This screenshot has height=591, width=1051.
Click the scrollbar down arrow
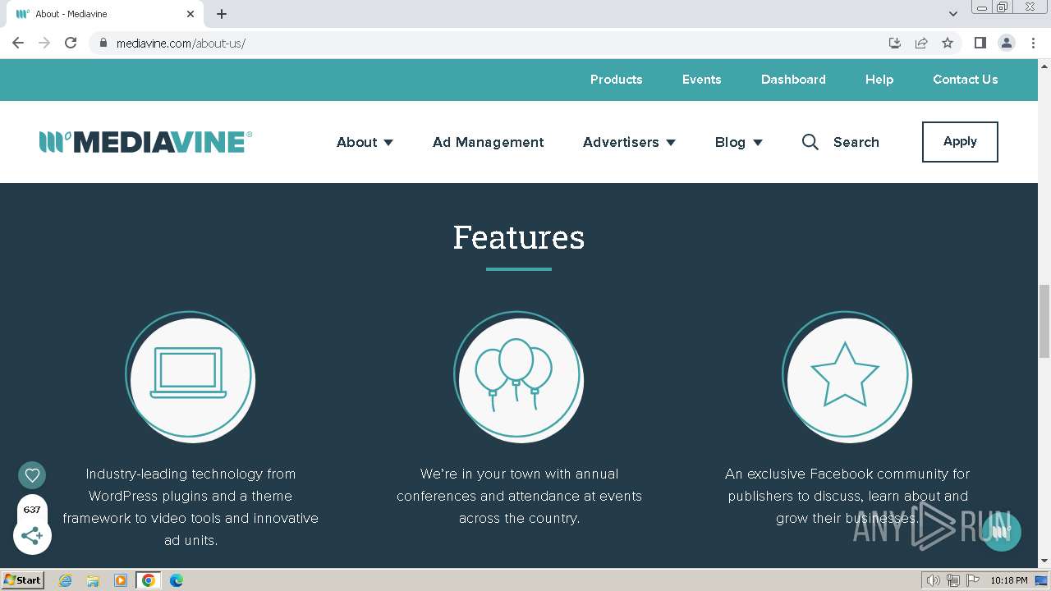point(1044,561)
